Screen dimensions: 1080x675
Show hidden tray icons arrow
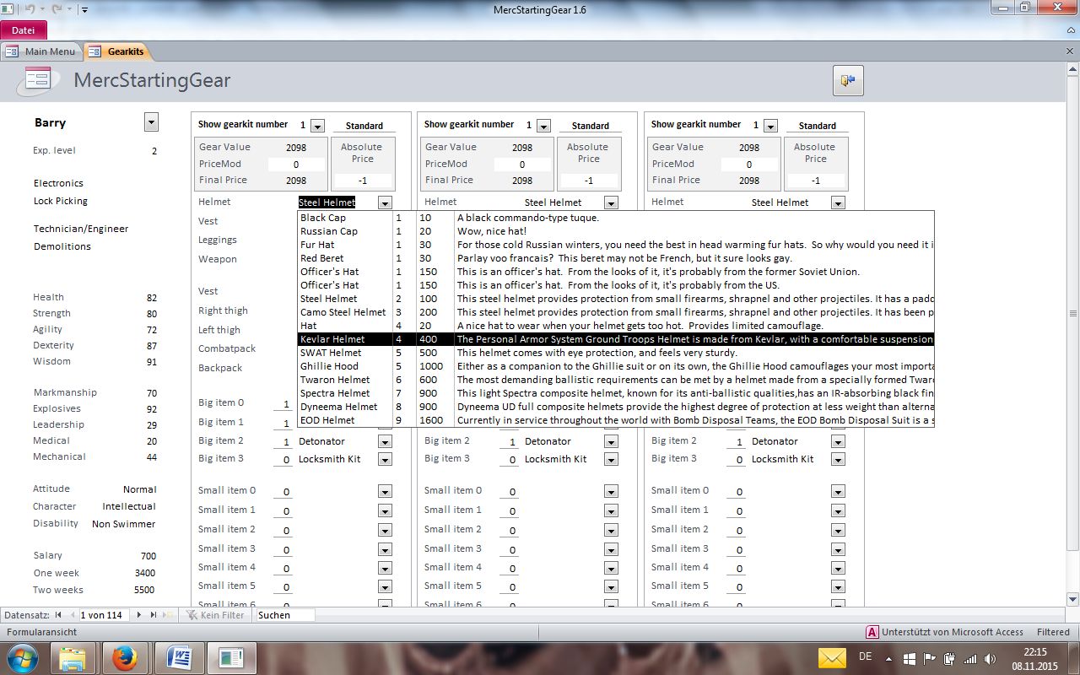(x=888, y=658)
